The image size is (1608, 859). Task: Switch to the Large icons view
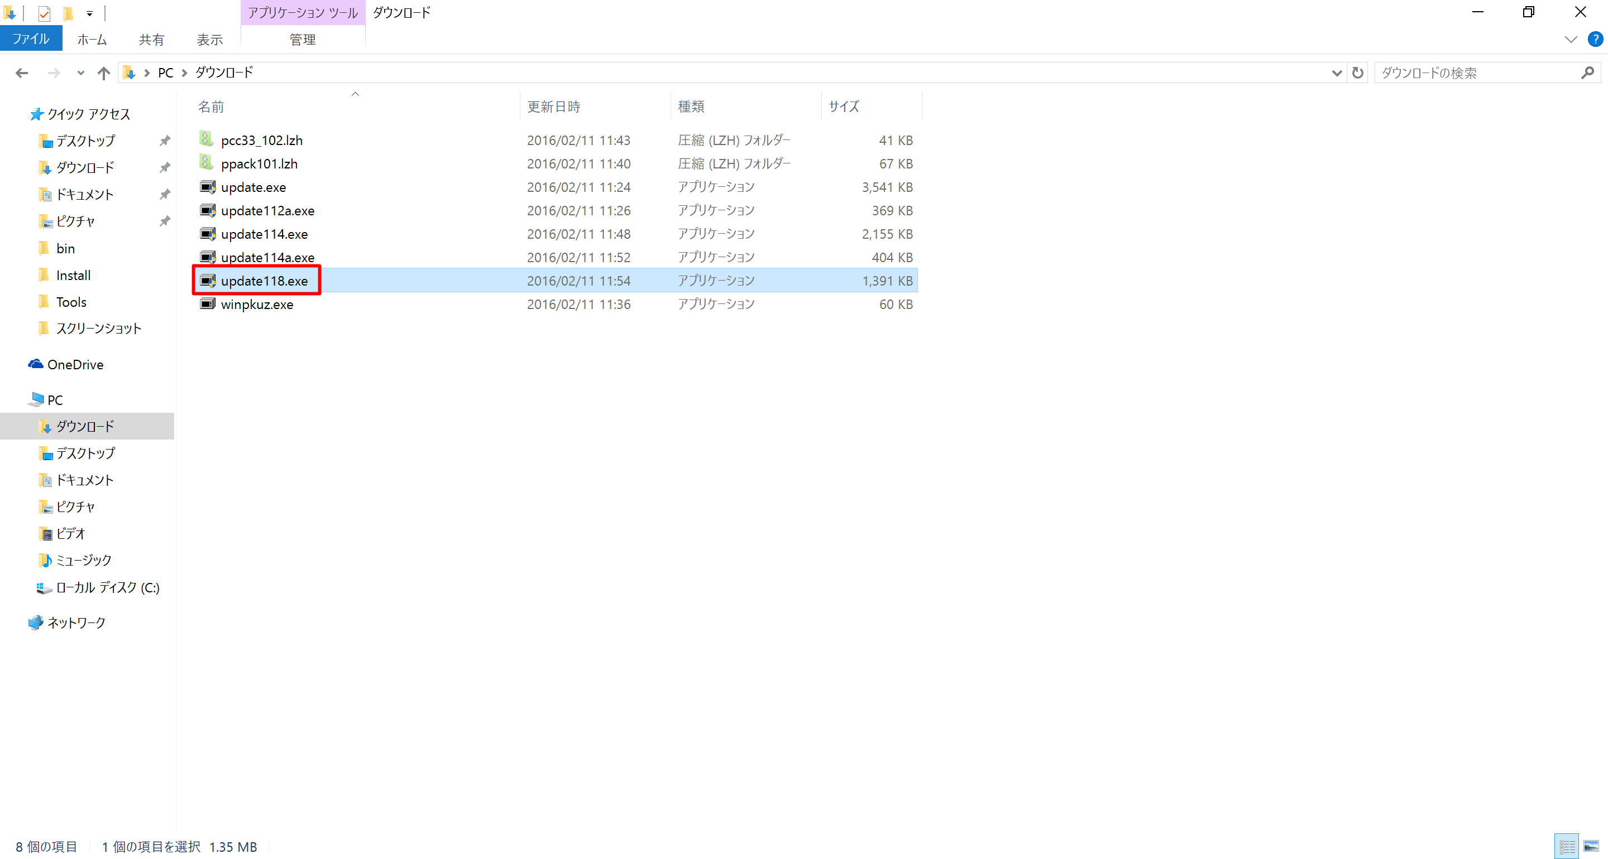tap(1591, 846)
